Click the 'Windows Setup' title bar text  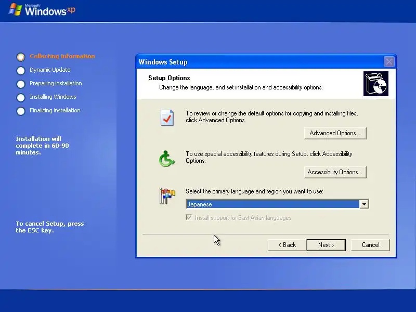163,62
